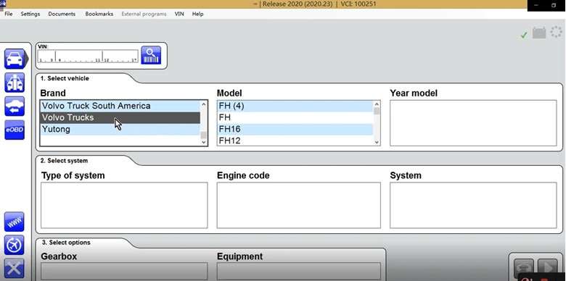
Task: Open the Bookmarks menu
Action: pos(99,14)
